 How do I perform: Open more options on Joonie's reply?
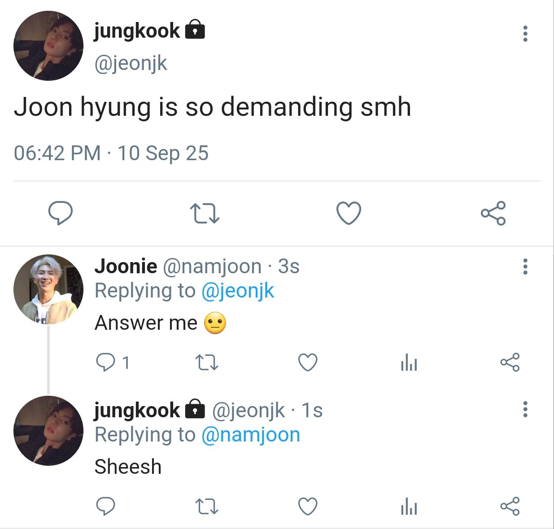point(525,267)
